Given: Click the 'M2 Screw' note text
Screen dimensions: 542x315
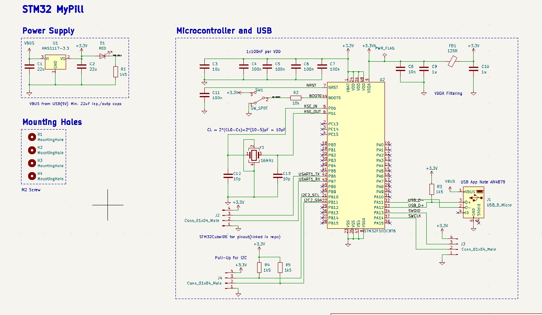Looking at the screenshot, I should (x=31, y=190).
